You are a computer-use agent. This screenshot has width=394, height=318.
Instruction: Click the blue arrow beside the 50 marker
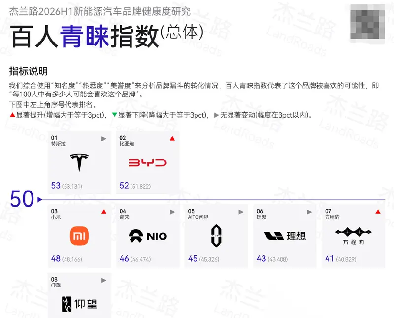(40, 199)
